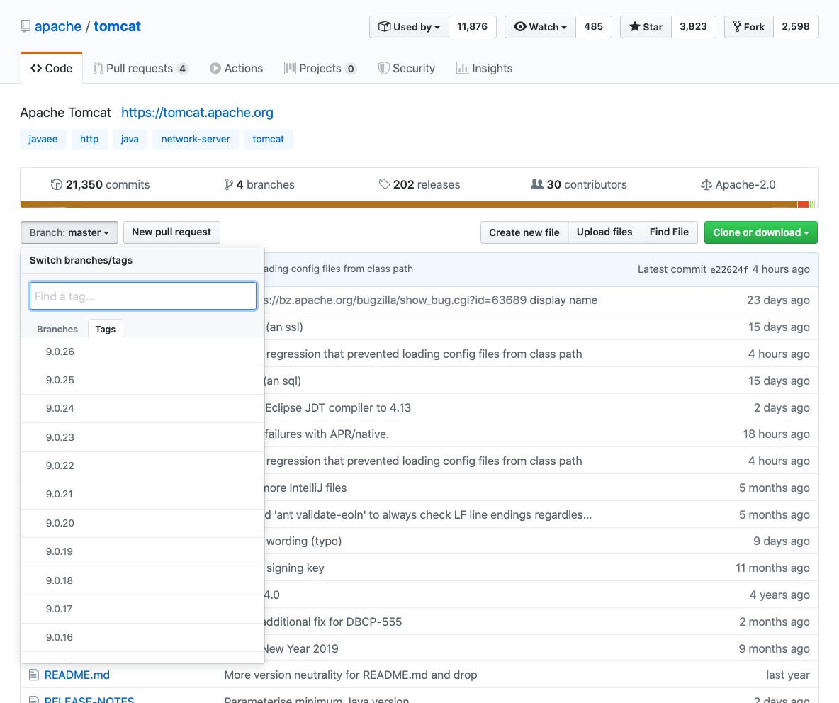The width and height of the screenshot is (839, 703).
Task: Open the Watch dropdown
Action: (540, 27)
